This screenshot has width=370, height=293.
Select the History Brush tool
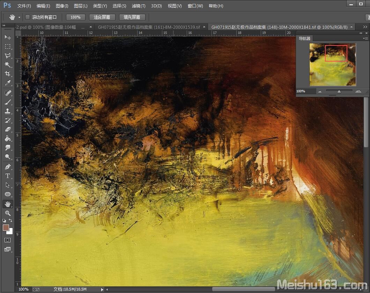coord(8,120)
